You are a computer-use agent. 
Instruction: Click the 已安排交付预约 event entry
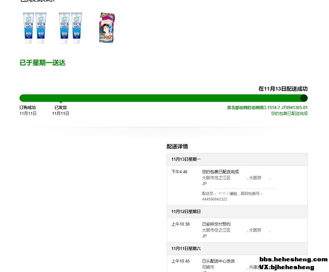coord(216,224)
